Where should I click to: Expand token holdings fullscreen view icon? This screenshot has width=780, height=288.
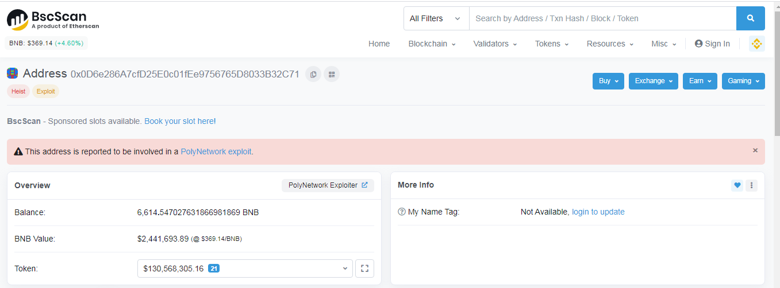(365, 268)
